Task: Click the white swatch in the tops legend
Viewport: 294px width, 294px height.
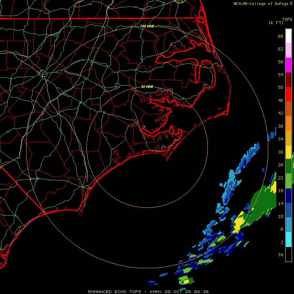Action: (288, 36)
